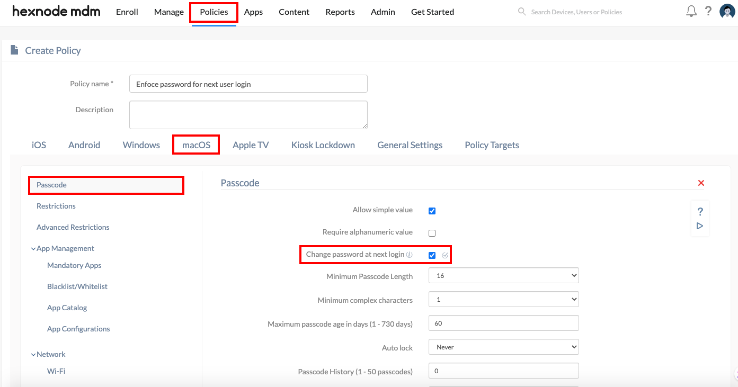Click the Policy name input field
This screenshot has width=738, height=387.
248,84
